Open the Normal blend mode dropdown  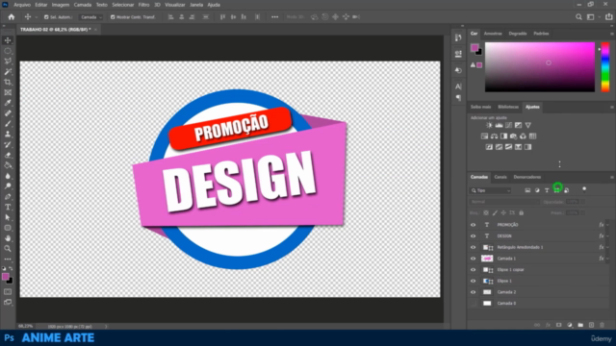point(504,202)
